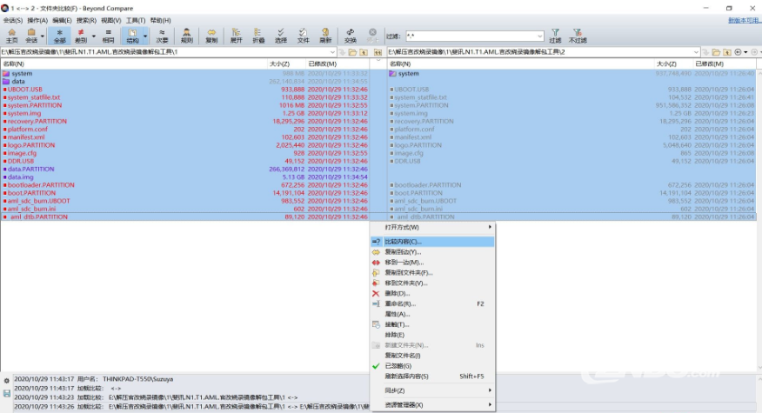762x413 pixels.
Task: Open 规则 (Rules) settings icon
Action: click(x=187, y=36)
